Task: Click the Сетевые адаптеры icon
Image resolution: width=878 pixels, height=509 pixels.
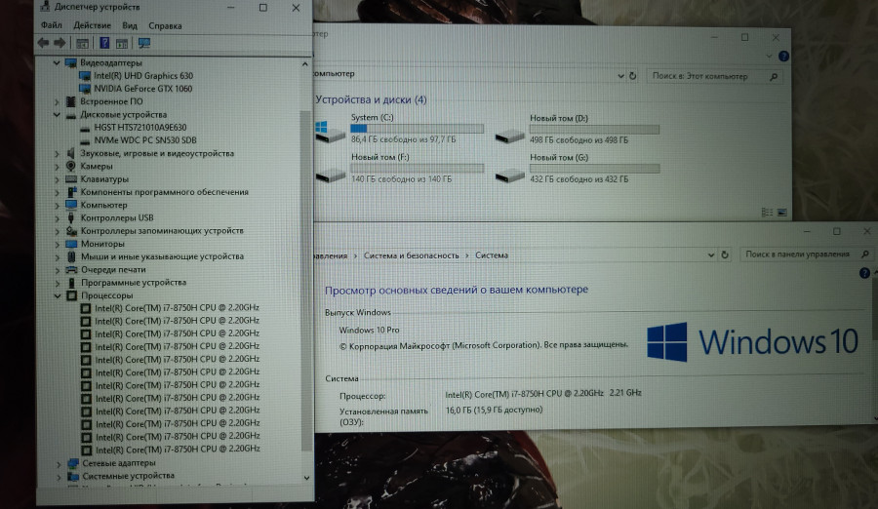Action: tap(73, 463)
